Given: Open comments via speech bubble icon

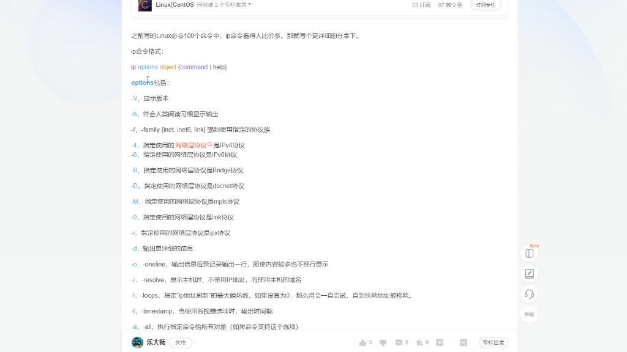Looking at the screenshot, I should coord(399,342).
